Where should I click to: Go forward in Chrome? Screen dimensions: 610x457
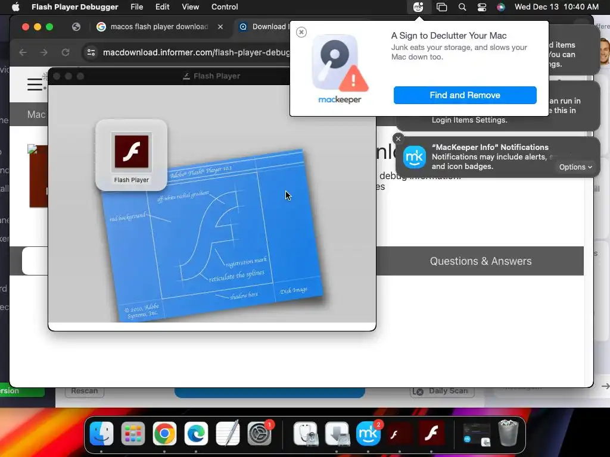pyautogui.click(x=44, y=52)
